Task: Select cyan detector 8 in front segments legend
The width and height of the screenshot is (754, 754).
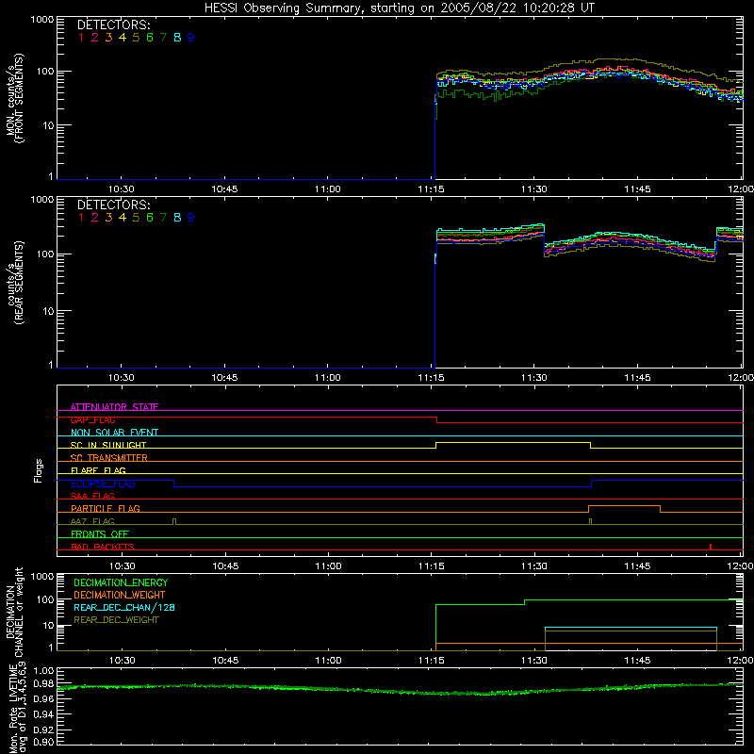Action: click(x=177, y=38)
